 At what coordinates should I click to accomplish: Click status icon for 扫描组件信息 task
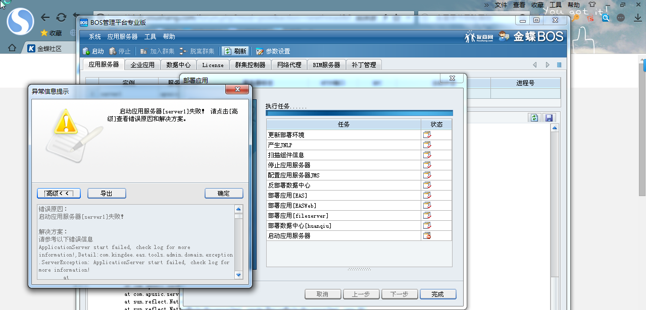(x=427, y=155)
